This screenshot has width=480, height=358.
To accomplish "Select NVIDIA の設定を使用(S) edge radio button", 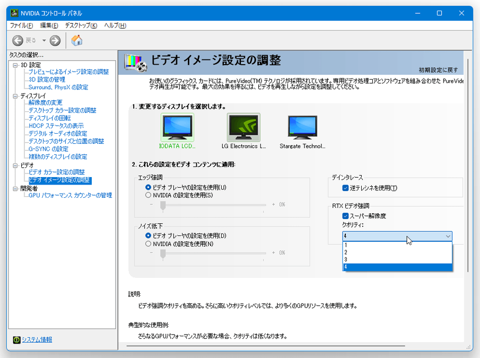I will [148, 195].
